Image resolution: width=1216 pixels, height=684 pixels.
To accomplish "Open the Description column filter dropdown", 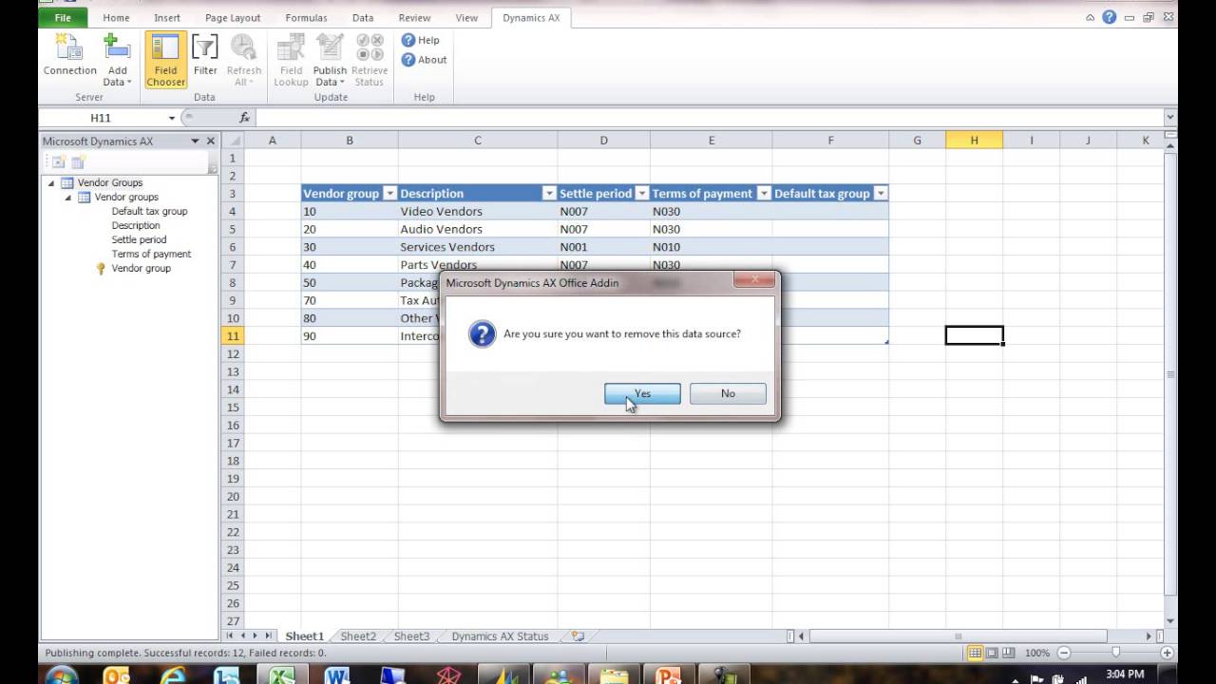I will [x=548, y=194].
